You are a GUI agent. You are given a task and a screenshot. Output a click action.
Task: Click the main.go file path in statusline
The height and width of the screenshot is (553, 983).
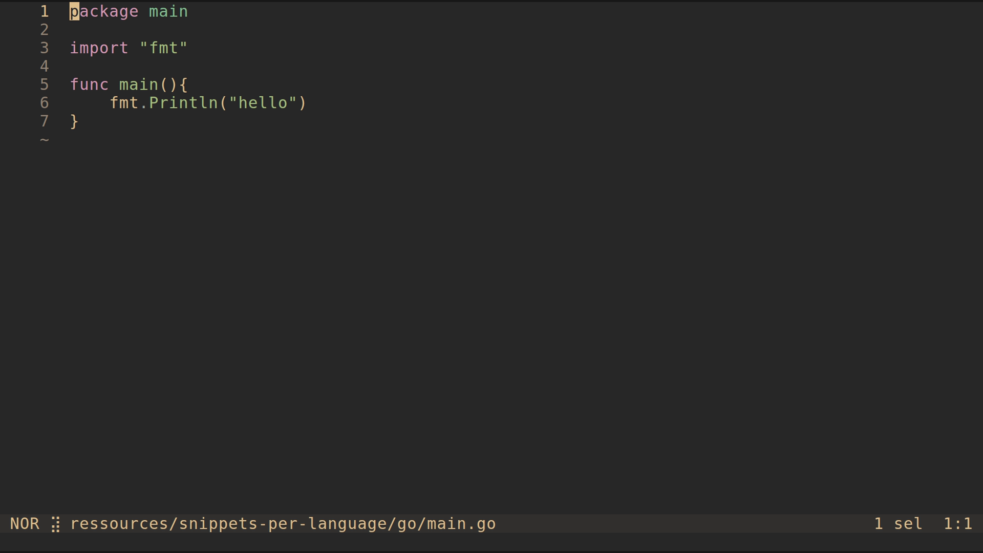[x=283, y=524]
